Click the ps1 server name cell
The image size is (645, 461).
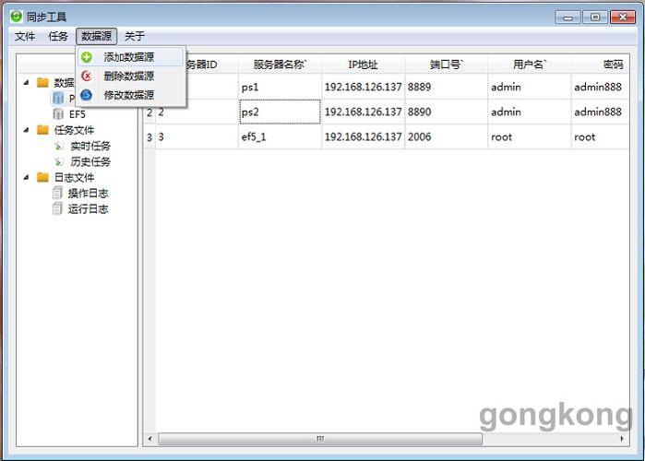281,87
